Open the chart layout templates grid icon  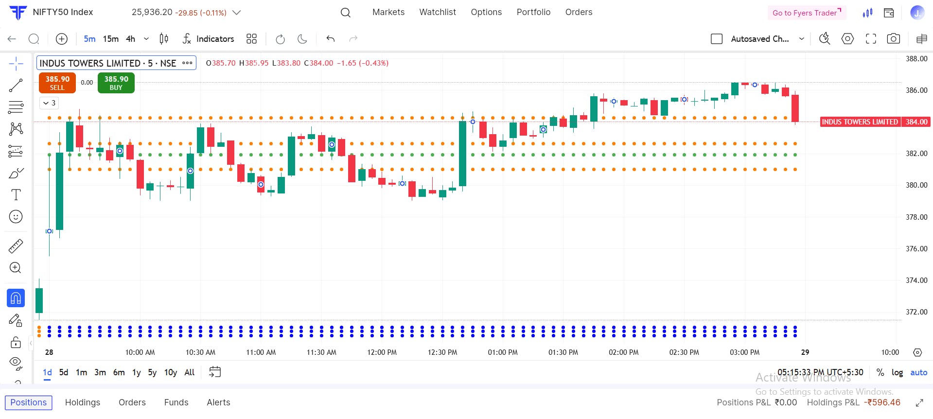coord(251,39)
